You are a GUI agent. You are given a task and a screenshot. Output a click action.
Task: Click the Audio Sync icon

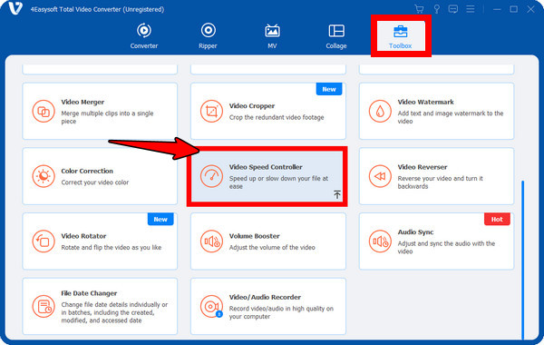380,241
